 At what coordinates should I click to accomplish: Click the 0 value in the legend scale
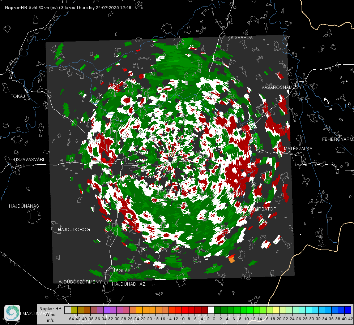tap(214, 319)
